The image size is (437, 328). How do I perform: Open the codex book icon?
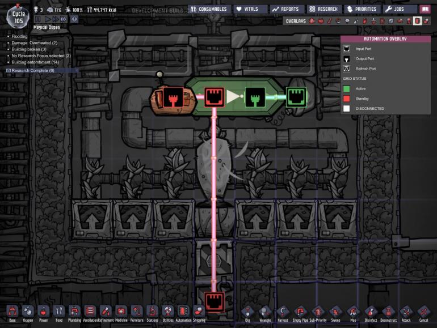coord(425,9)
